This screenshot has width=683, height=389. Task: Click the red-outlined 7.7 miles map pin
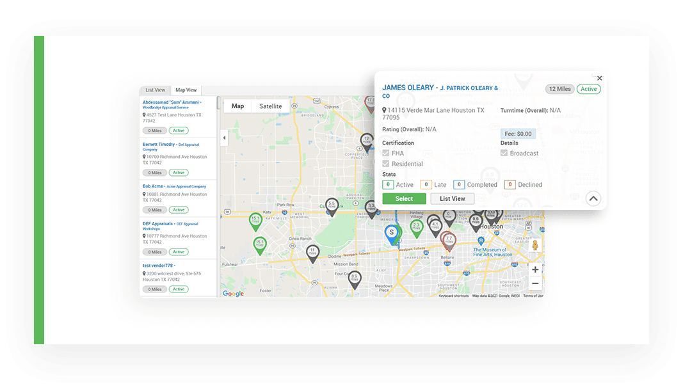(x=449, y=239)
